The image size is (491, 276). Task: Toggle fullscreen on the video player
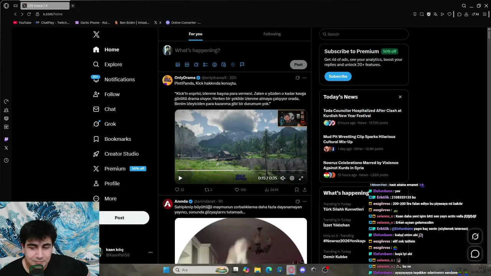(301, 178)
